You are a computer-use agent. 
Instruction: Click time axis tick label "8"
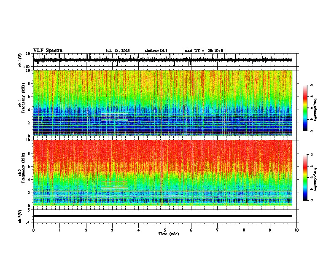[x=244, y=230]
